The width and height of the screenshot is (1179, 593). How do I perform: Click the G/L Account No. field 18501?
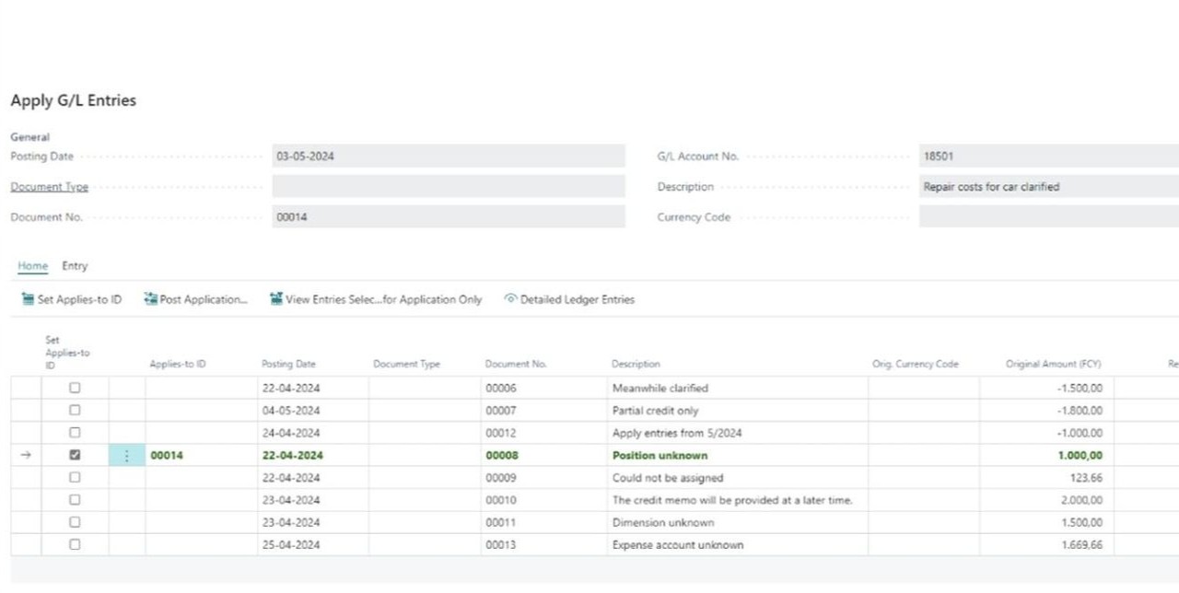(x=1048, y=157)
